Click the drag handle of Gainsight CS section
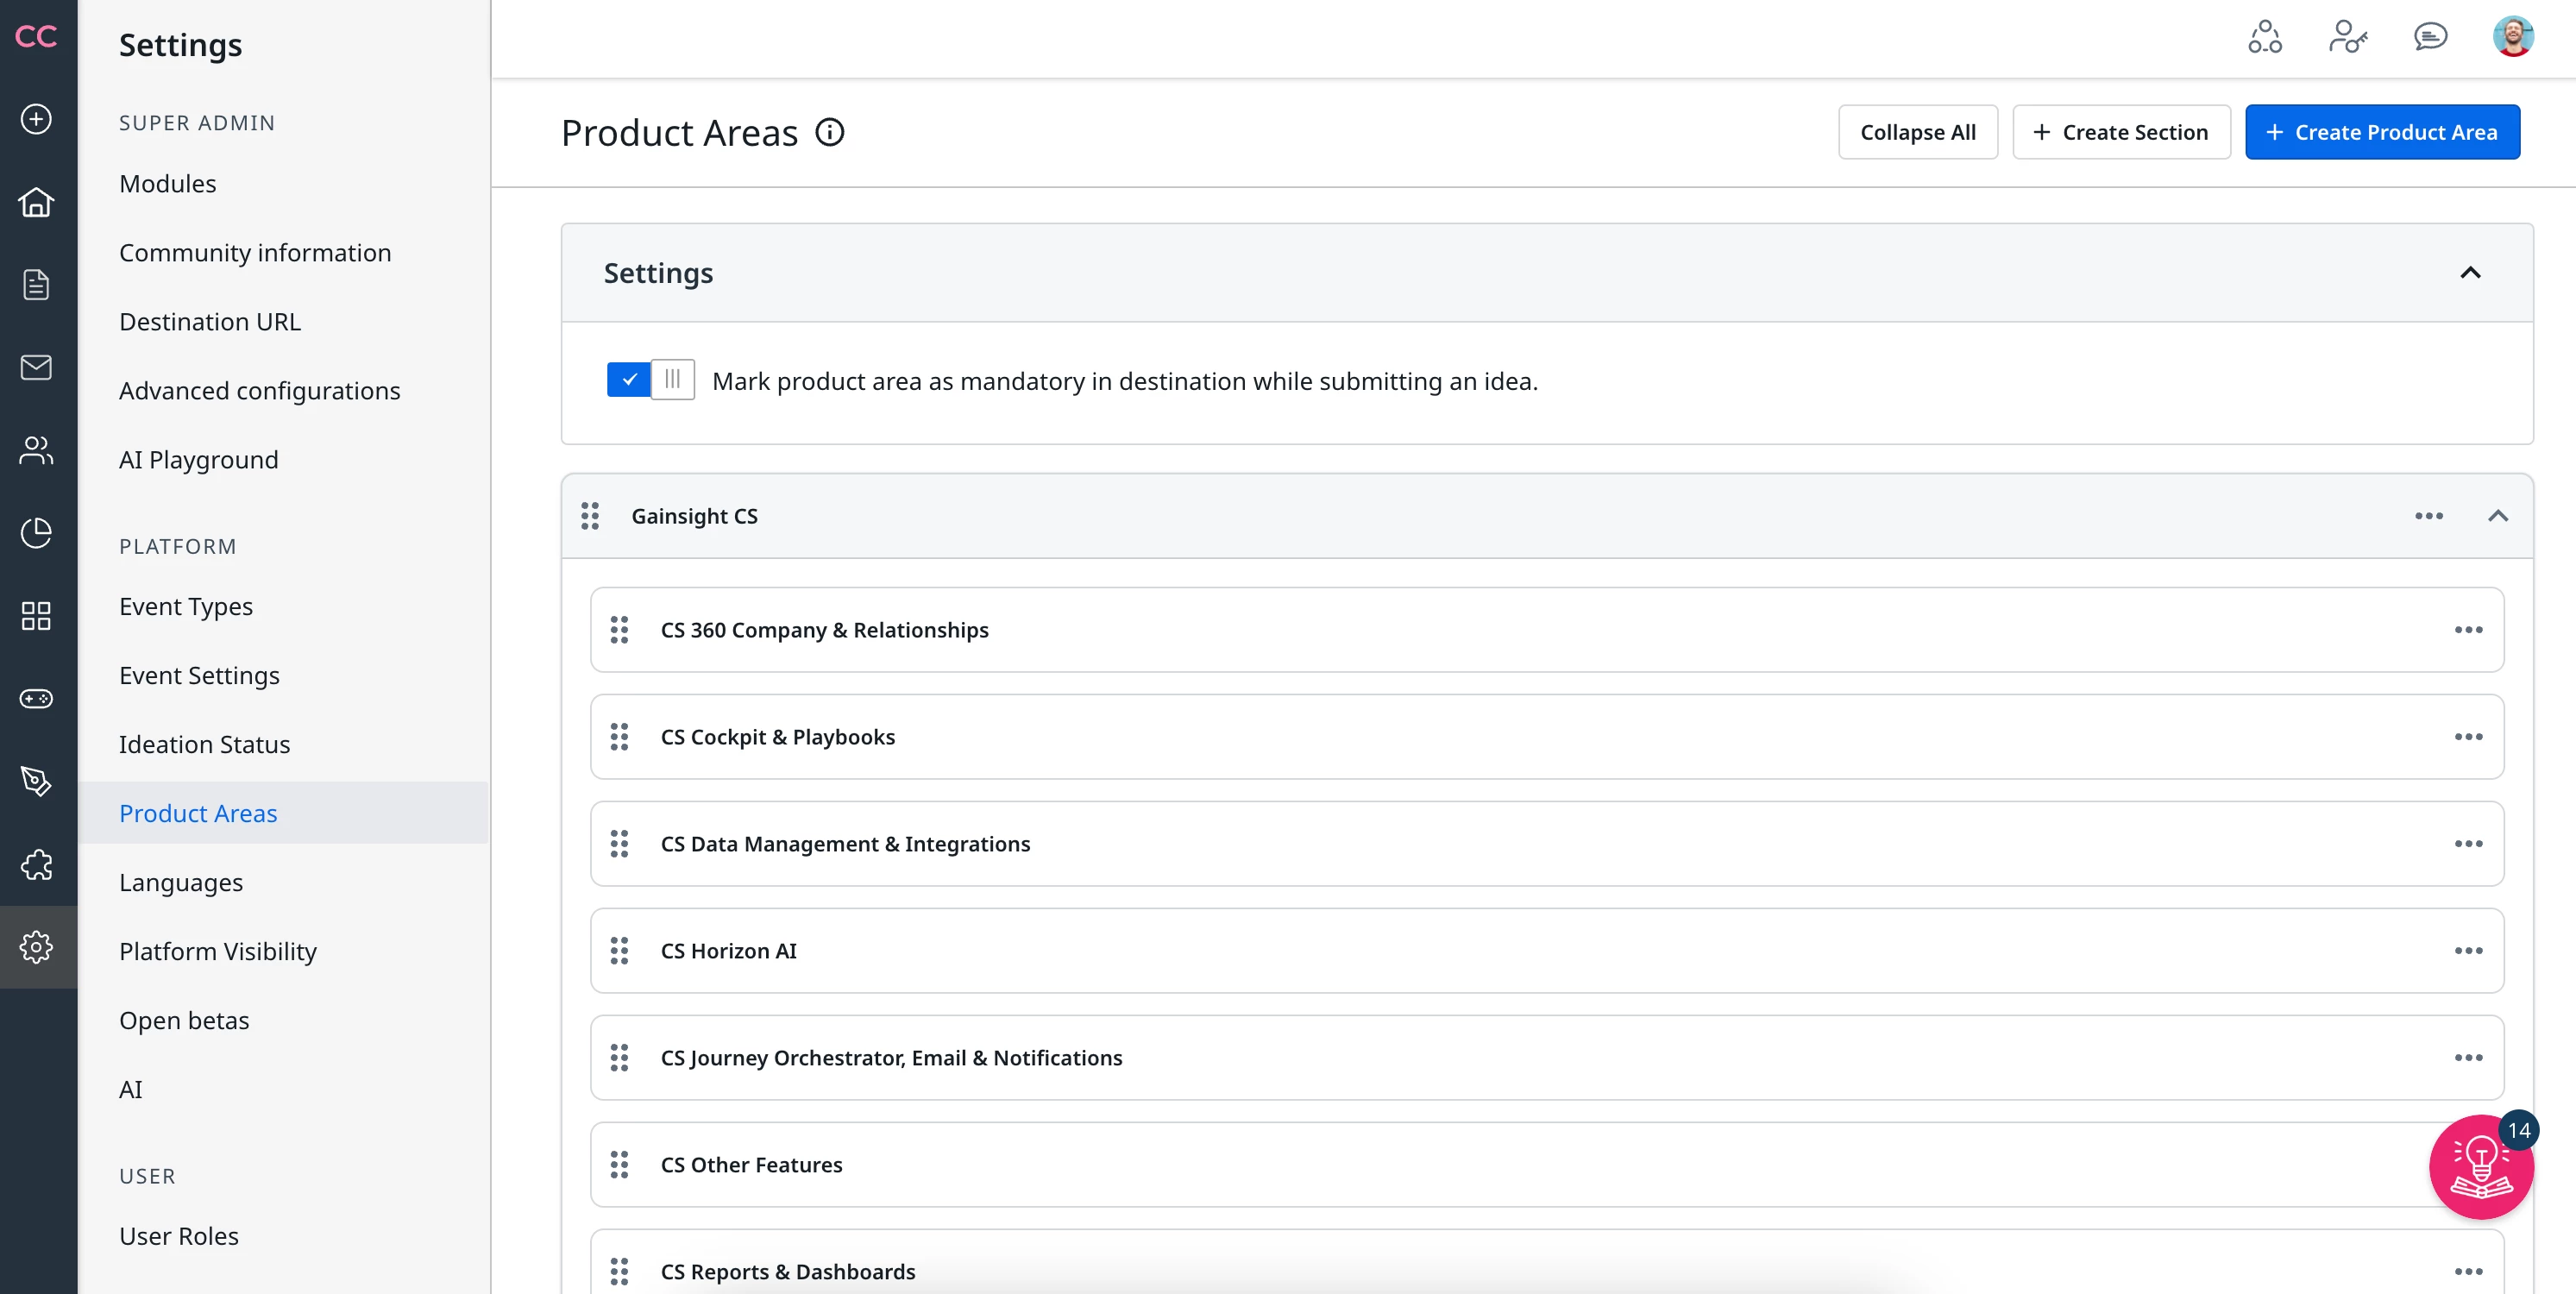 coord(590,516)
